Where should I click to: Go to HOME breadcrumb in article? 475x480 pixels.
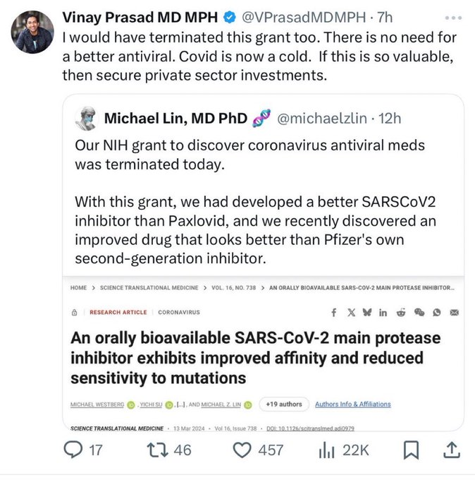tap(78, 288)
